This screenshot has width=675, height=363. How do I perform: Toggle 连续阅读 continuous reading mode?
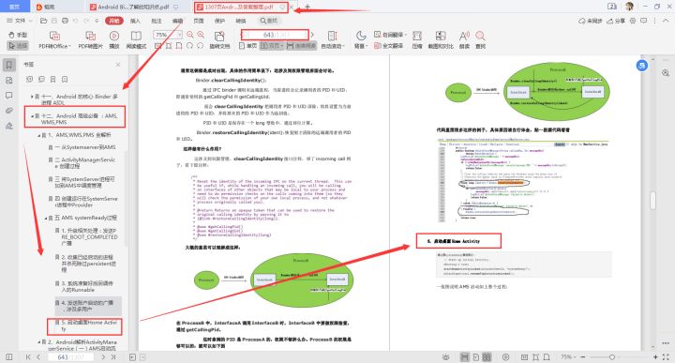pos(301,46)
